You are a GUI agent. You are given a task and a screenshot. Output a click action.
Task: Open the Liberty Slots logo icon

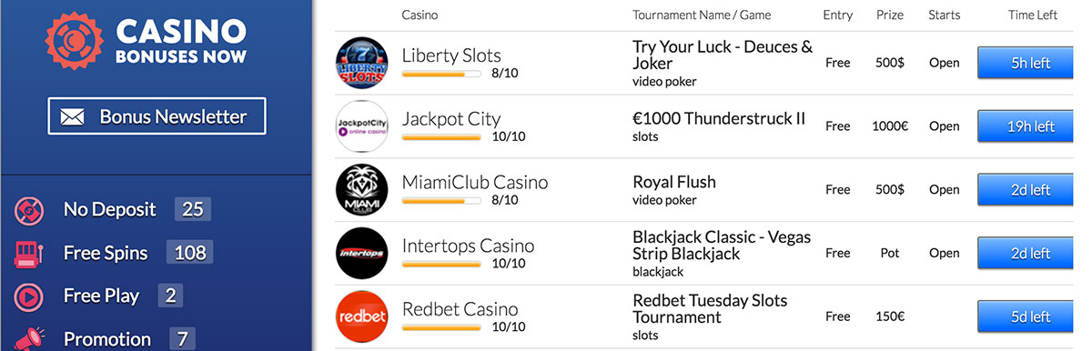(362, 63)
